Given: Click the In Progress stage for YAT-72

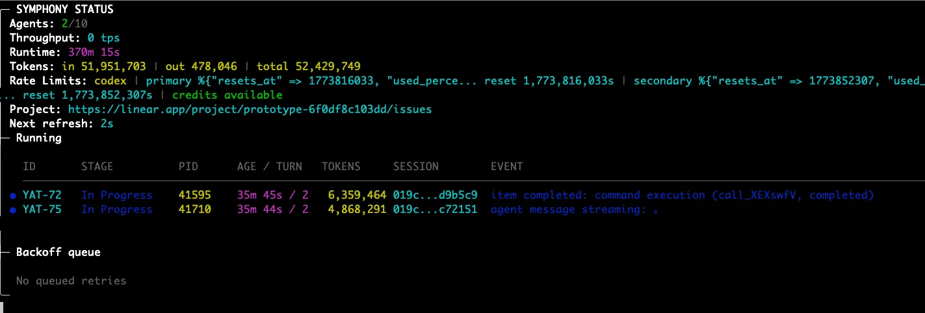Looking at the screenshot, I should (116, 195).
